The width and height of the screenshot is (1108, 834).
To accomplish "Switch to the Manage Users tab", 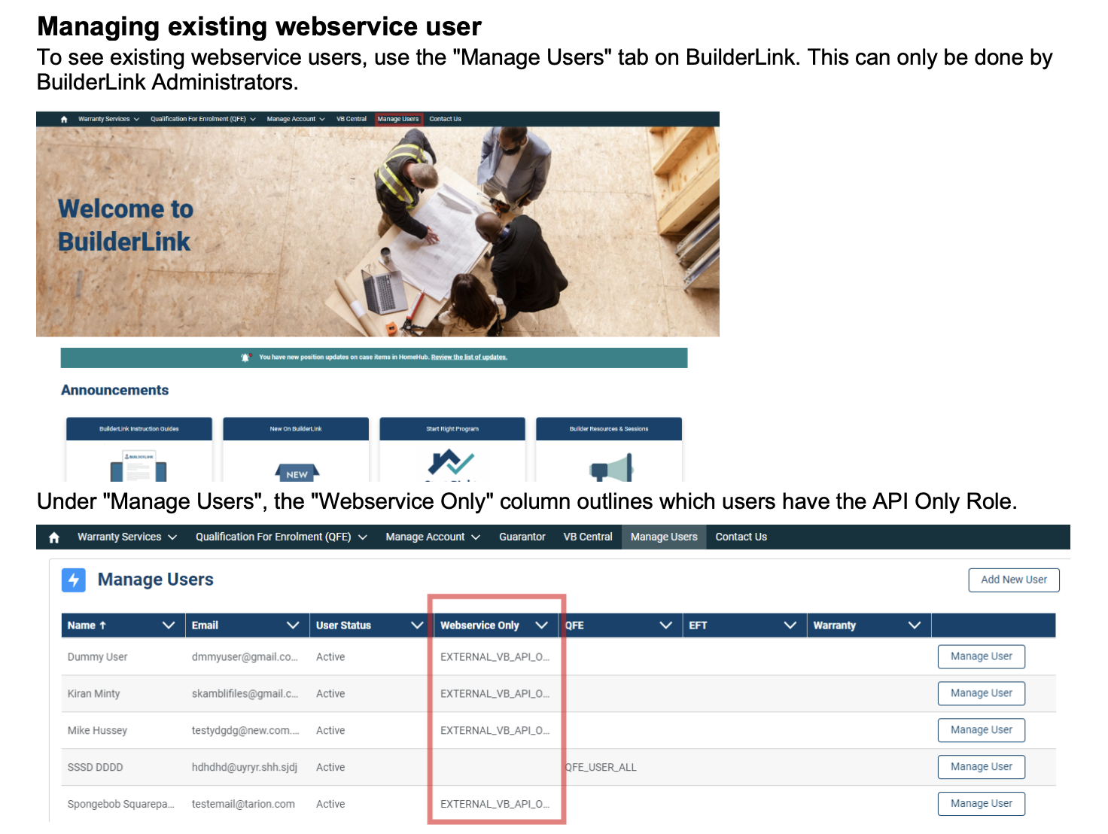I will pyautogui.click(x=663, y=537).
